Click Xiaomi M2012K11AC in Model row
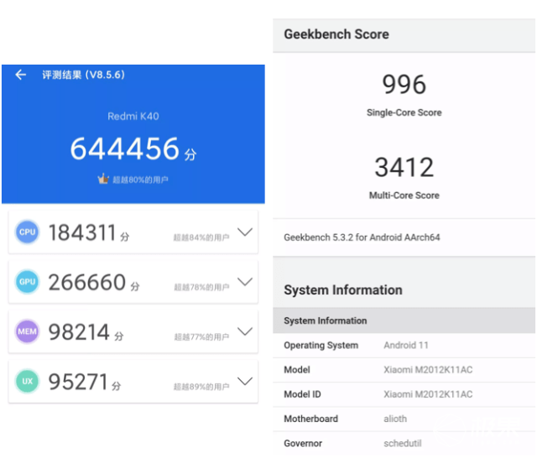This screenshot has height=464, width=537. (x=428, y=370)
